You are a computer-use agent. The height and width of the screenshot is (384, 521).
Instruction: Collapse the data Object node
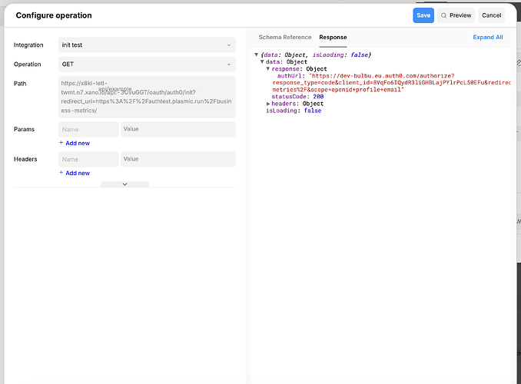pos(263,62)
